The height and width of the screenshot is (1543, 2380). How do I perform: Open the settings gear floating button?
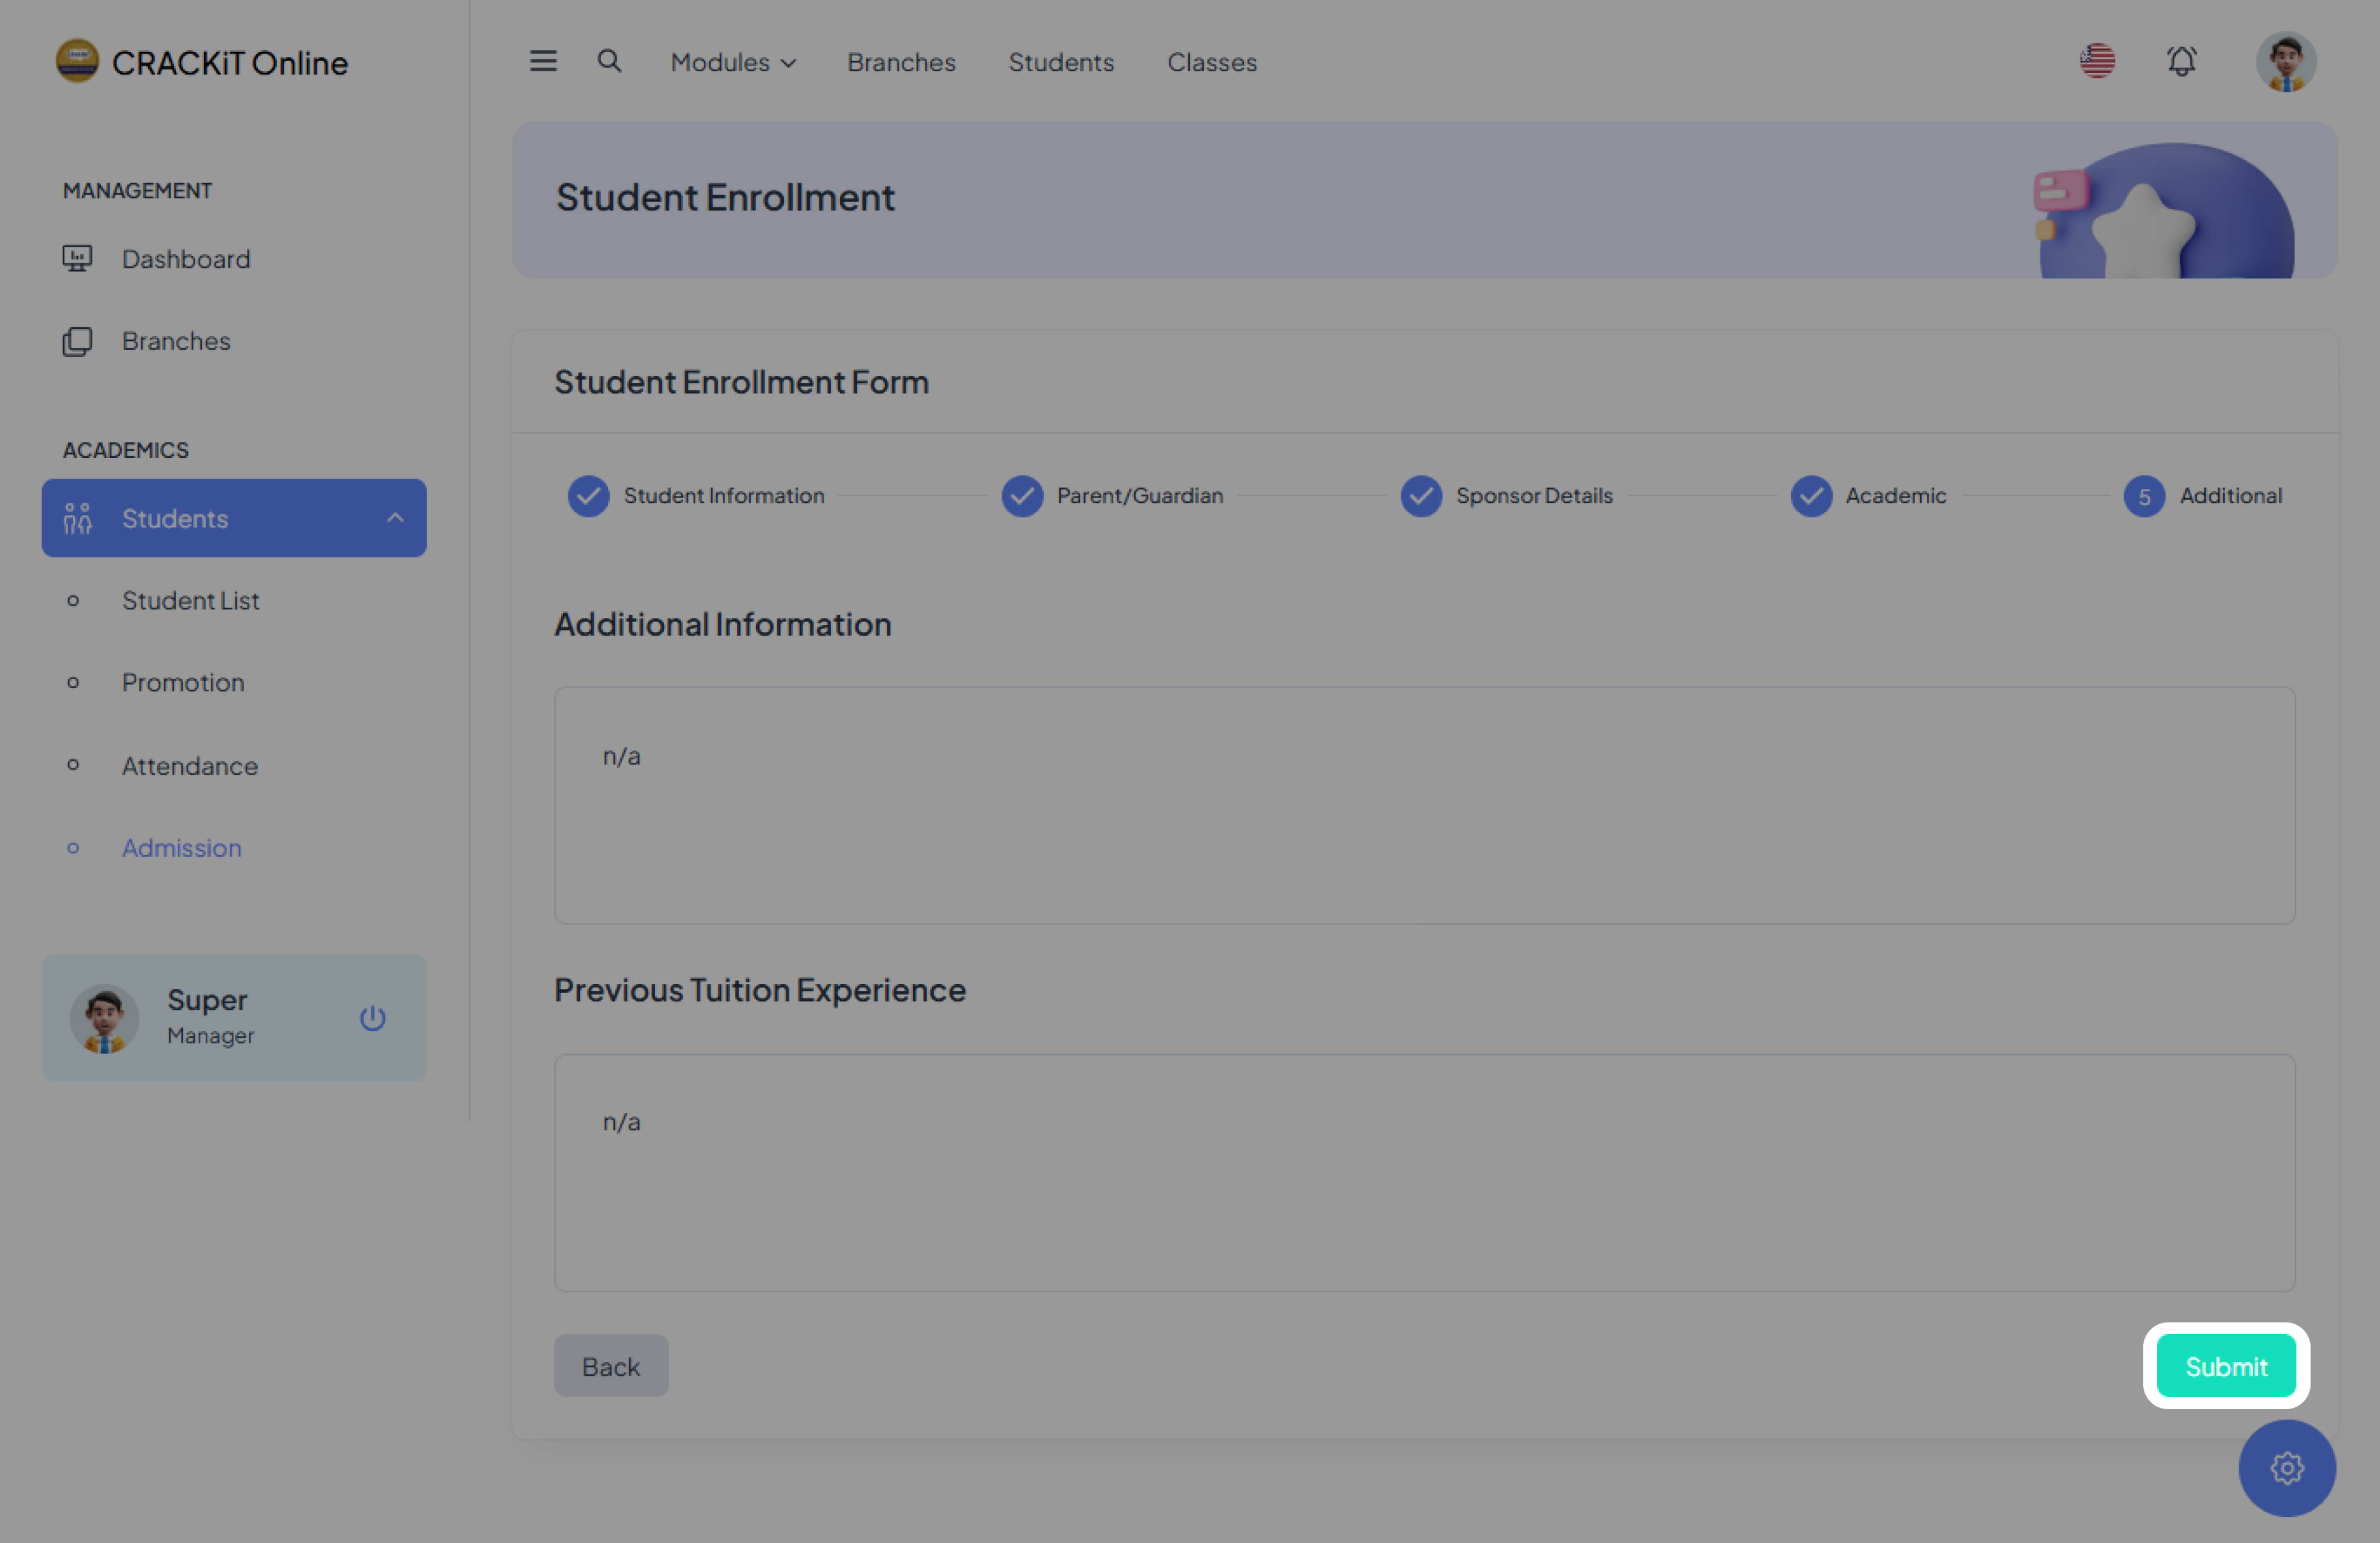[x=2286, y=1467]
